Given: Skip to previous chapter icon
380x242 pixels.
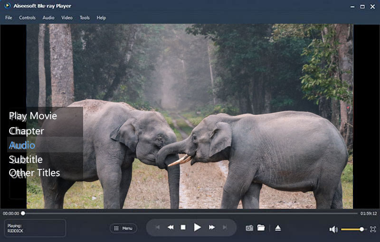Looking at the screenshot, I should pyautogui.click(x=157, y=228).
